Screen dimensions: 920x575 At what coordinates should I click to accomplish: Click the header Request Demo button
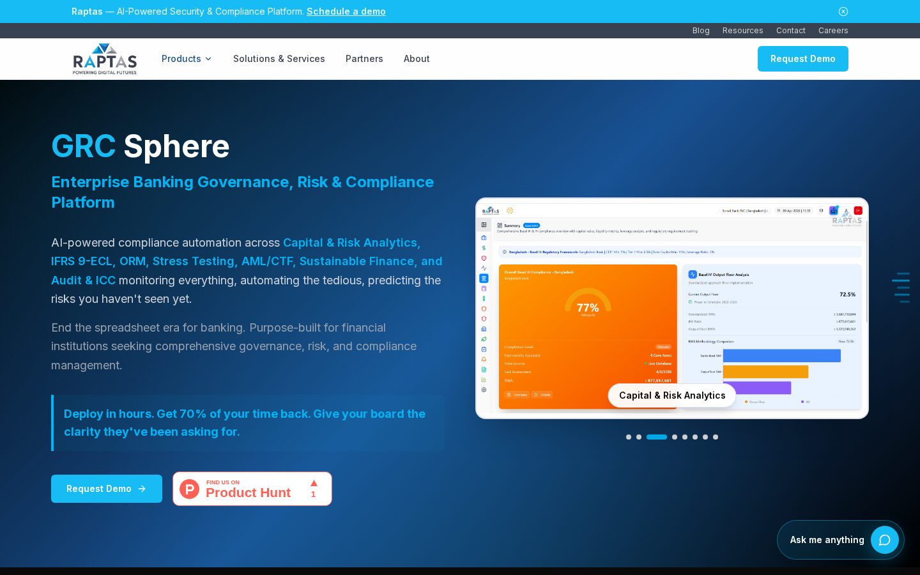803,59
